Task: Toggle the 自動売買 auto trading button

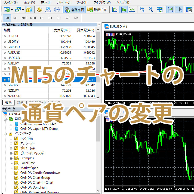Action: pos(75,10)
